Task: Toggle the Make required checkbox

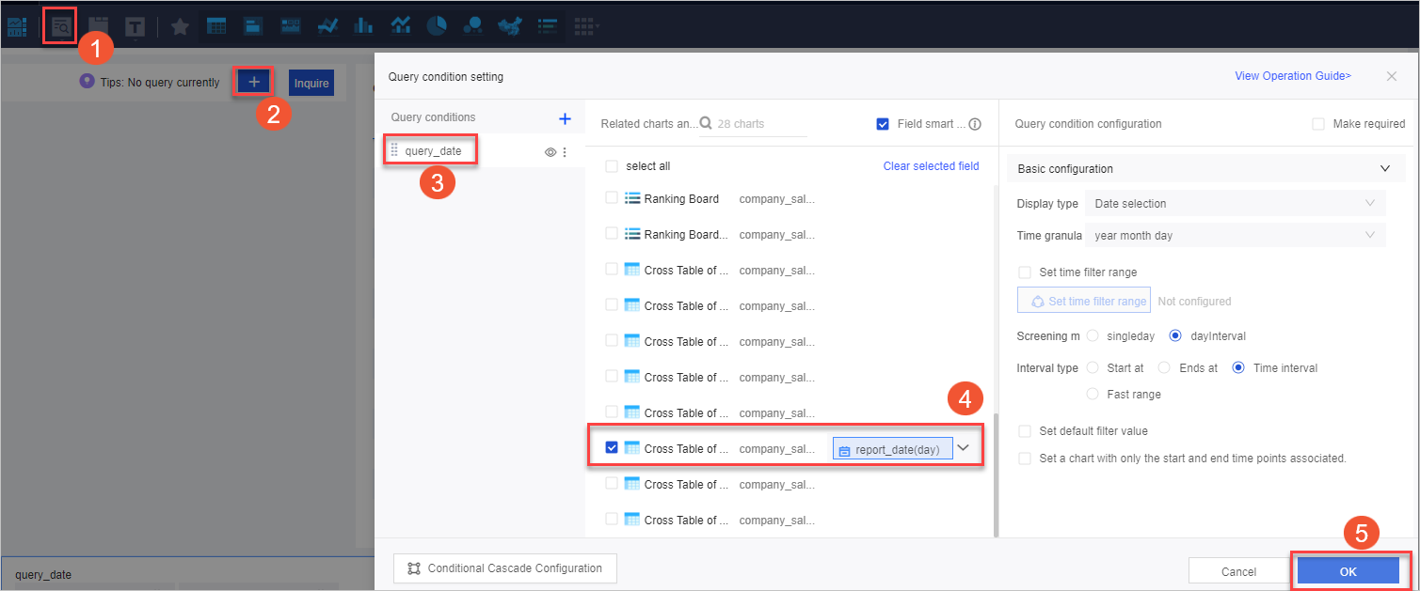Action: pos(1318,124)
